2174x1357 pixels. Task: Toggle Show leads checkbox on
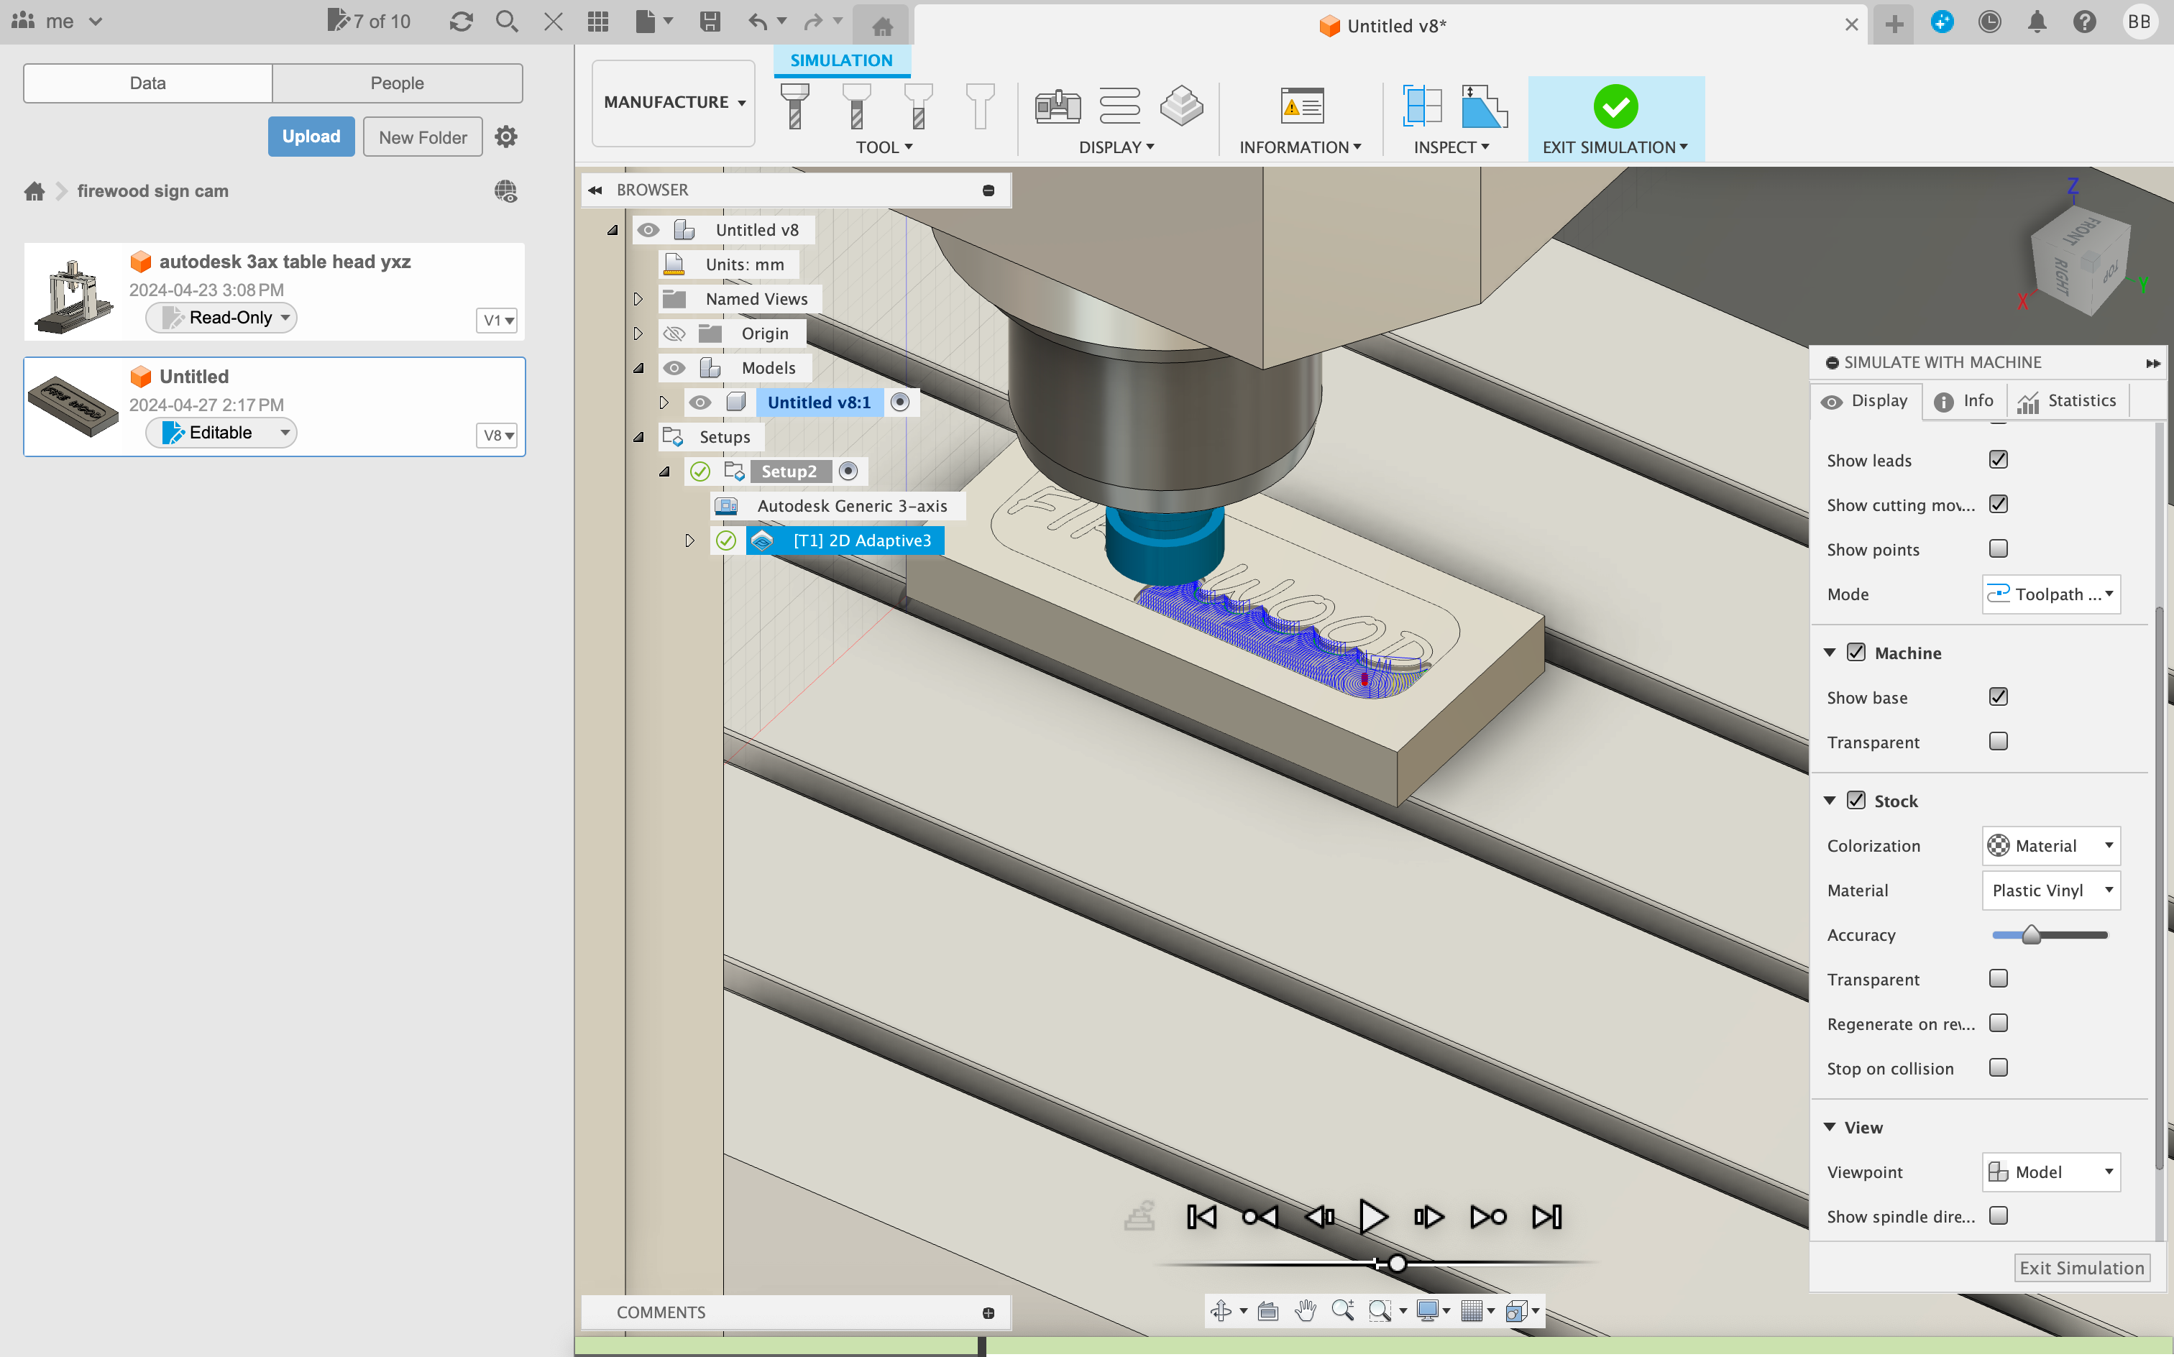point(1999,459)
